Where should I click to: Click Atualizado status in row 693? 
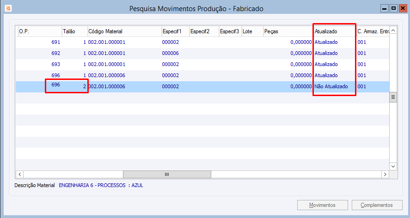(x=326, y=64)
